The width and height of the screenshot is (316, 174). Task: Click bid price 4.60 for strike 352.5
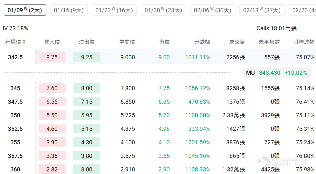click(52, 129)
